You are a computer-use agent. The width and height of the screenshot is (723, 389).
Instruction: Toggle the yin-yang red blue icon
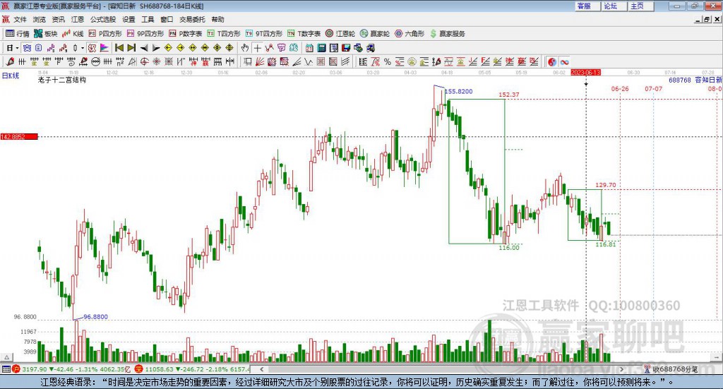pos(552,61)
